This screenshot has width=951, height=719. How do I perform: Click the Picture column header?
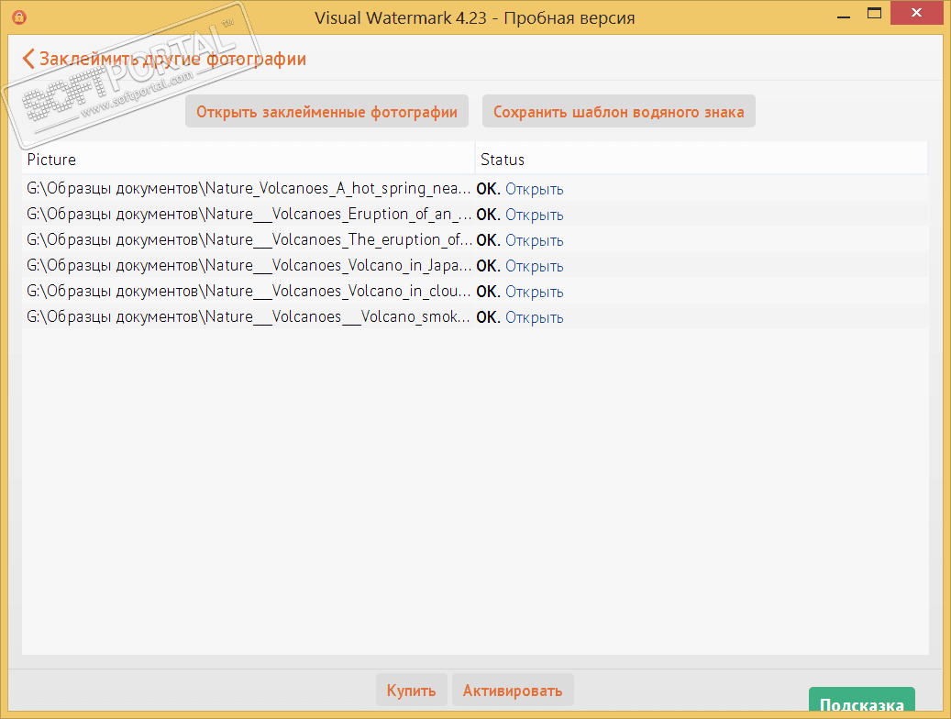(x=248, y=160)
